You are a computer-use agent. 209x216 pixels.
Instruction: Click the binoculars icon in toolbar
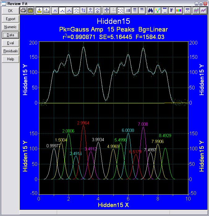click(151, 11)
